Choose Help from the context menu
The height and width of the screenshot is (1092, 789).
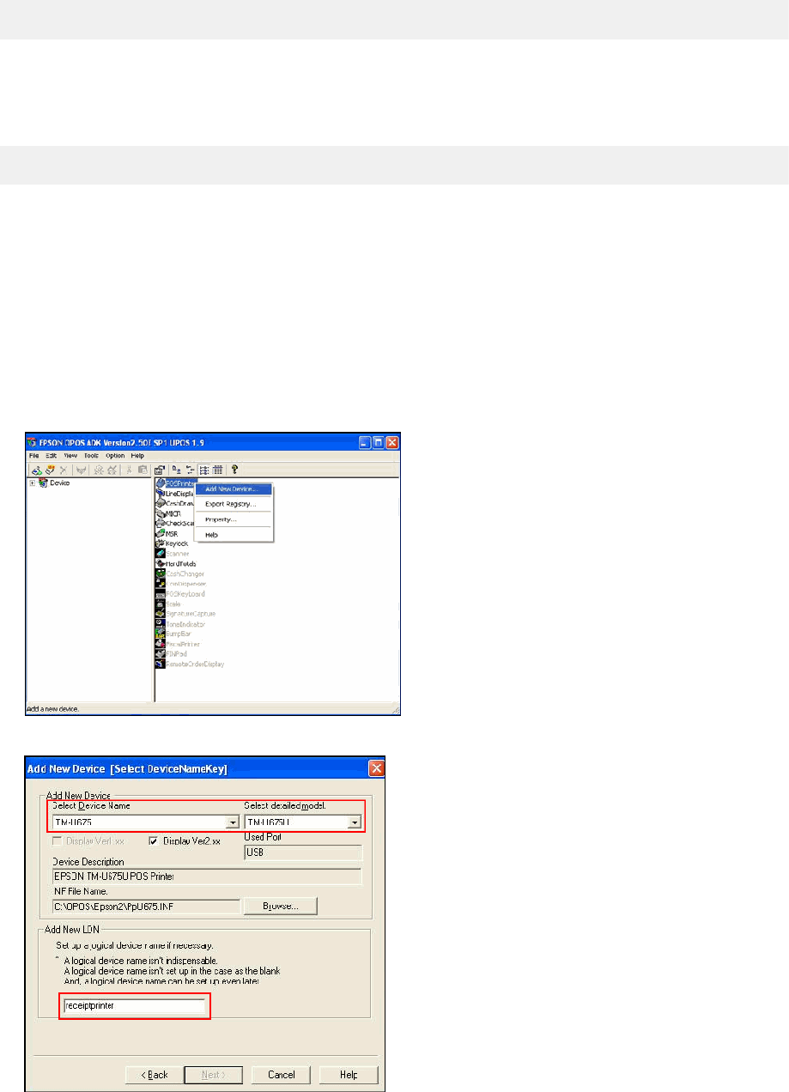pos(234,535)
